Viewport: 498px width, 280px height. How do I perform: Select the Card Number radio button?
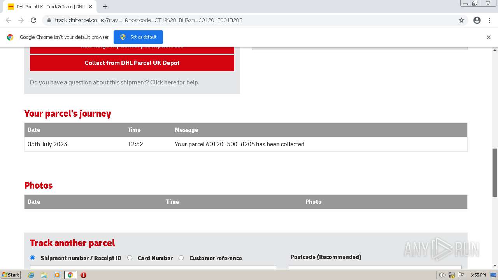[130, 257]
